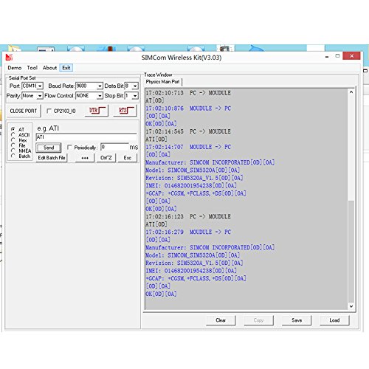Click the trace window scroll up arrow
The width and height of the screenshot is (369, 369).
(351, 92)
